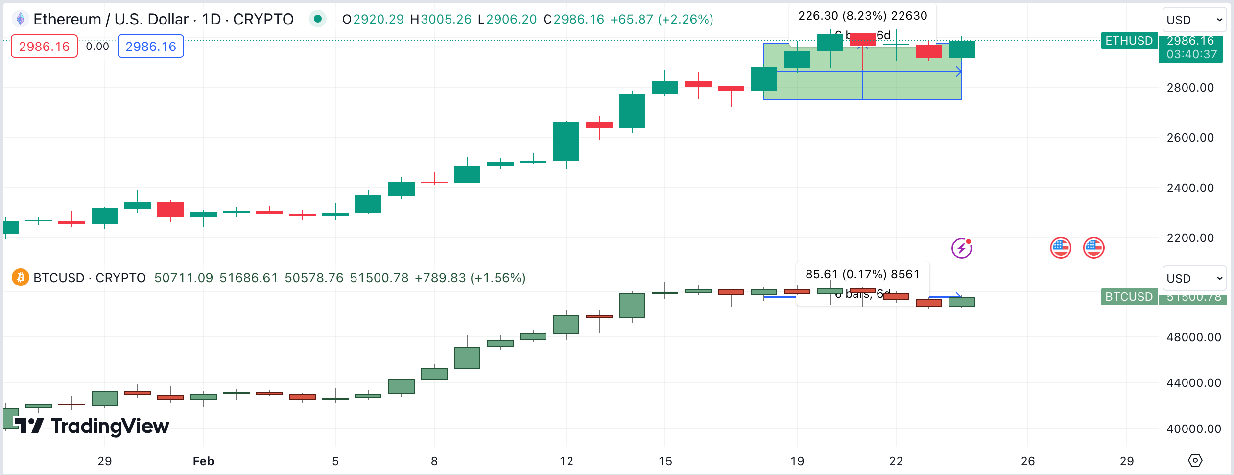Image resolution: width=1234 pixels, height=475 pixels.
Task: Select the Ethereum / U.S. Dollar title
Action: point(110,19)
